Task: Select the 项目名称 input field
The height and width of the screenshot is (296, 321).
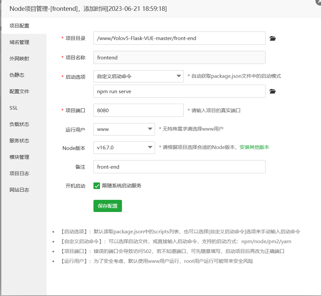Action: (179, 57)
